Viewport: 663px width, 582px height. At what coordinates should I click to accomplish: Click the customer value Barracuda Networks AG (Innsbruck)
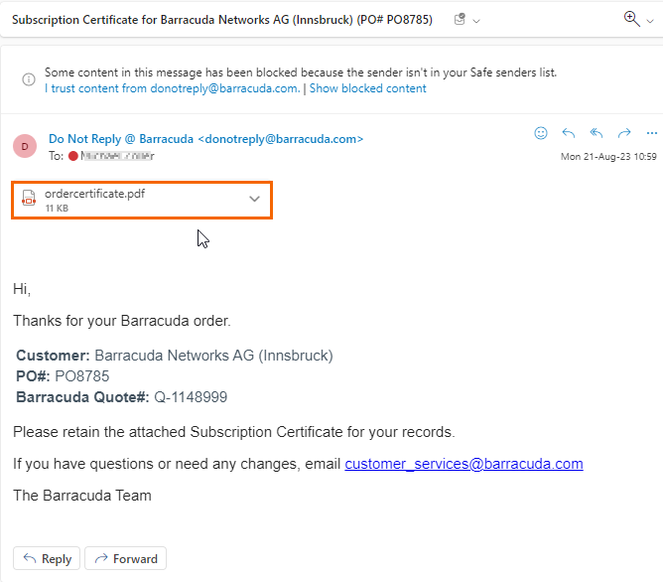213,356
